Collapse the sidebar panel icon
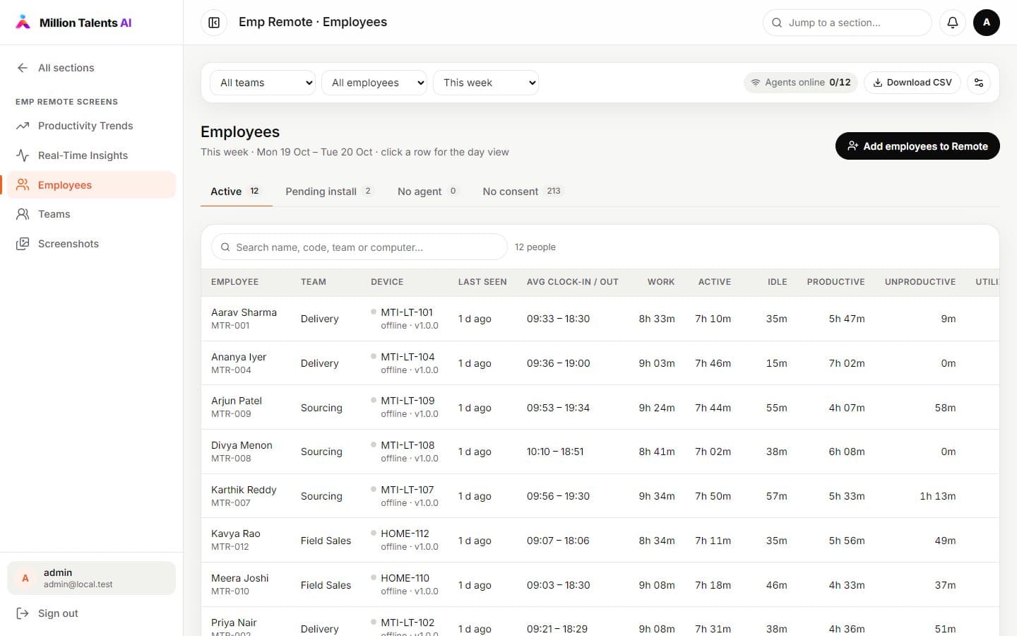Viewport: 1017px width, 636px height. pyautogui.click(x=214, y=23)
